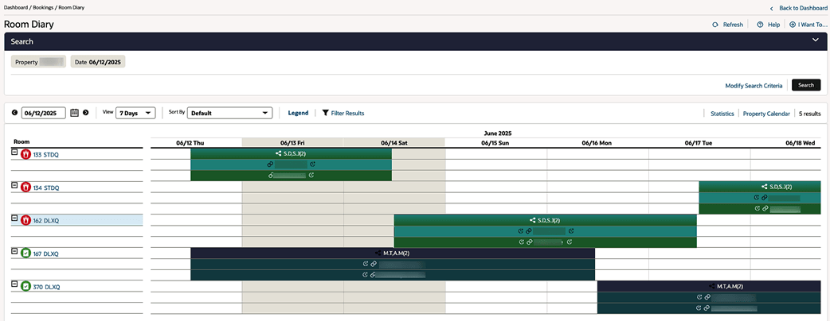Click the Refresh icon
The width and height of the screenshot is (830, 321).
pyautogui.click(x=715, y=25)
